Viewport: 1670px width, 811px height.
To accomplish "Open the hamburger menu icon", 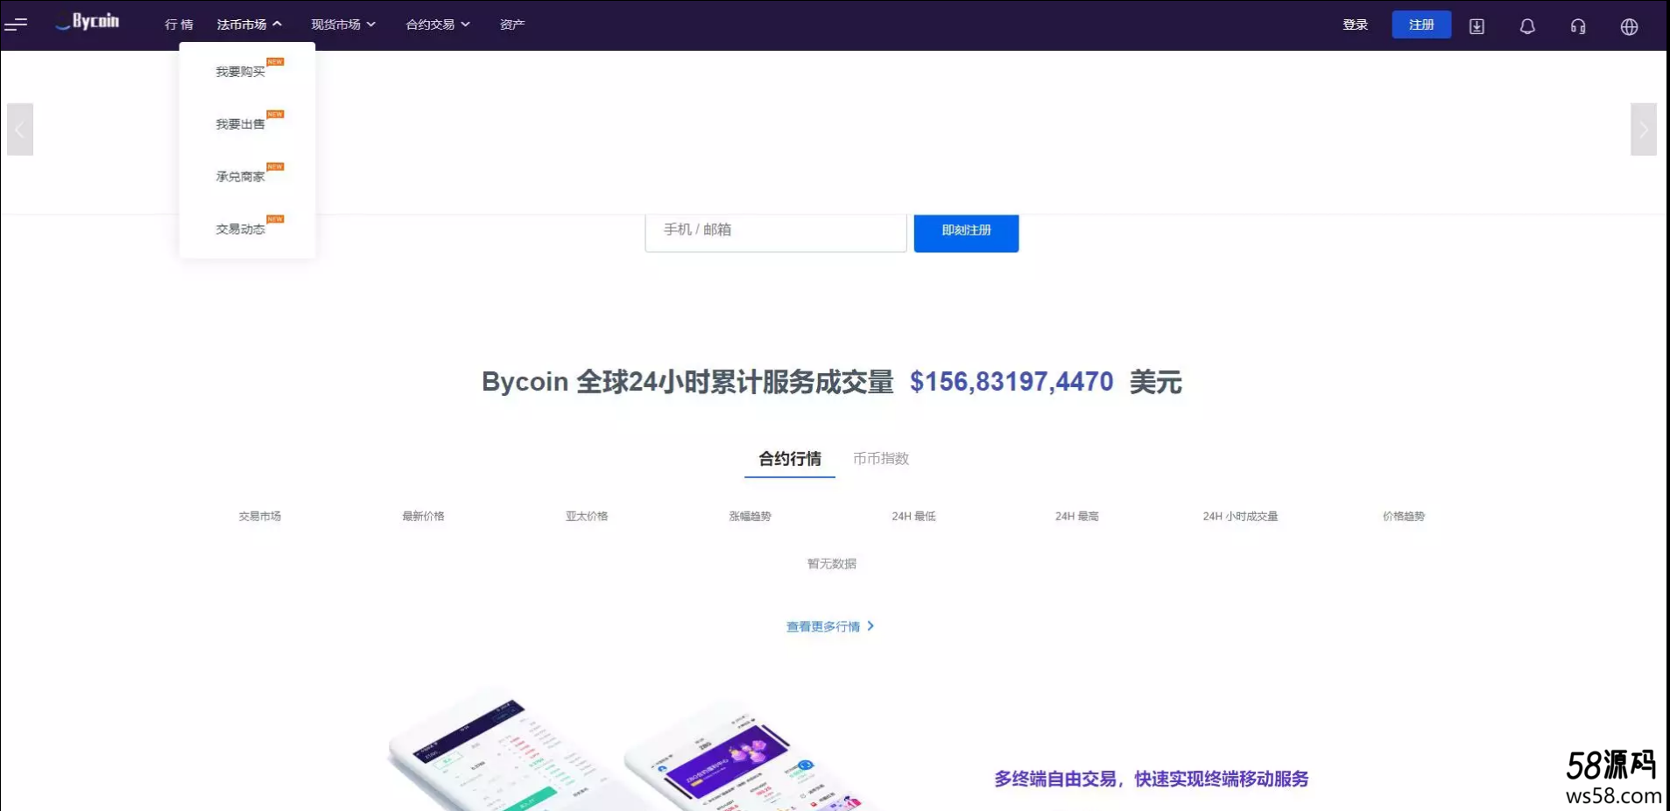I will [x=16, y=25].
